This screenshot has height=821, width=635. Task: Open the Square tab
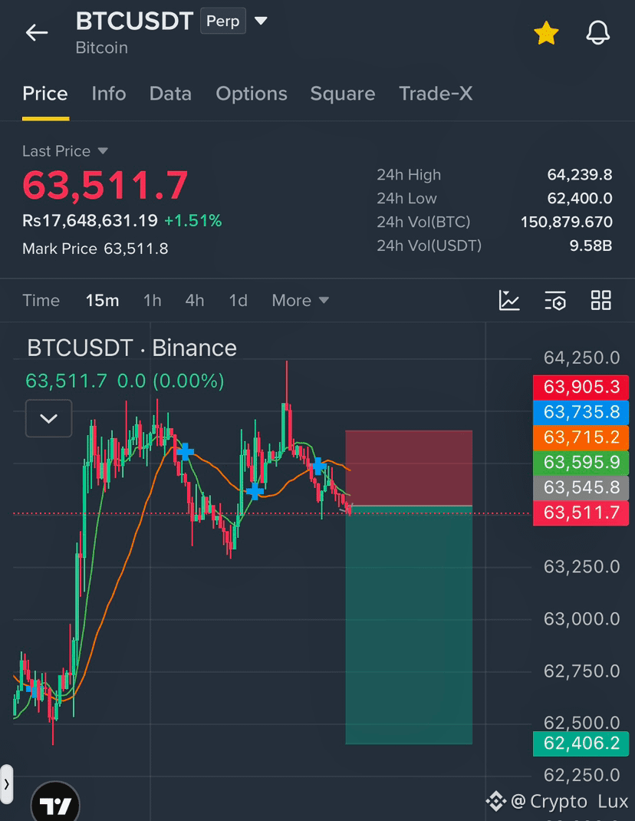[343, 94]
